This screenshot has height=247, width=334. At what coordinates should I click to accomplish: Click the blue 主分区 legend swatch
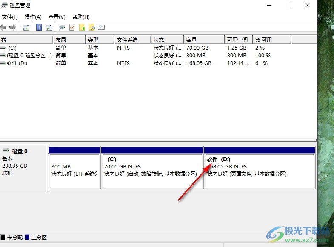27,237
